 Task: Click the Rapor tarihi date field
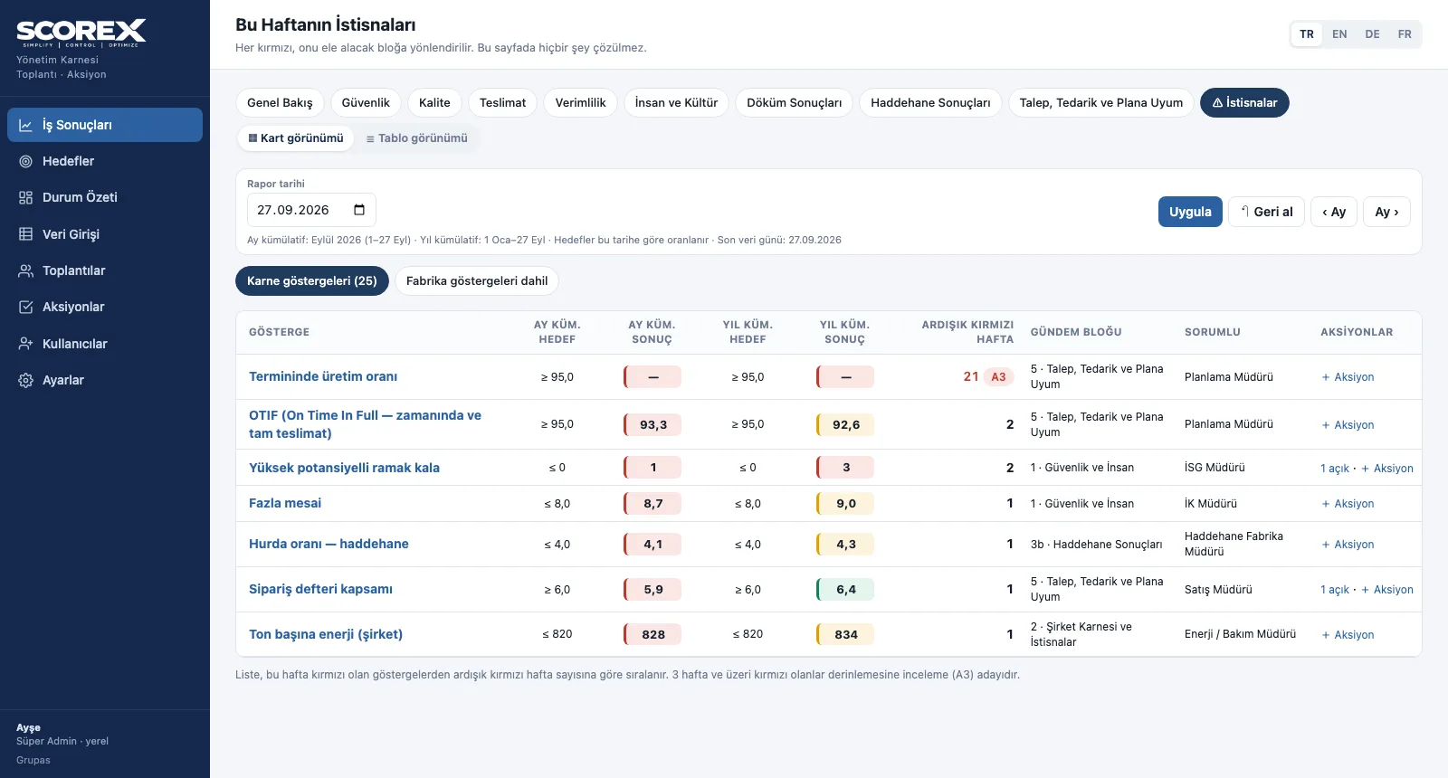pos(311,210)
